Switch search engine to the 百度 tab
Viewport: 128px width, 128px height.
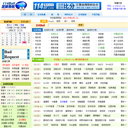44,21
